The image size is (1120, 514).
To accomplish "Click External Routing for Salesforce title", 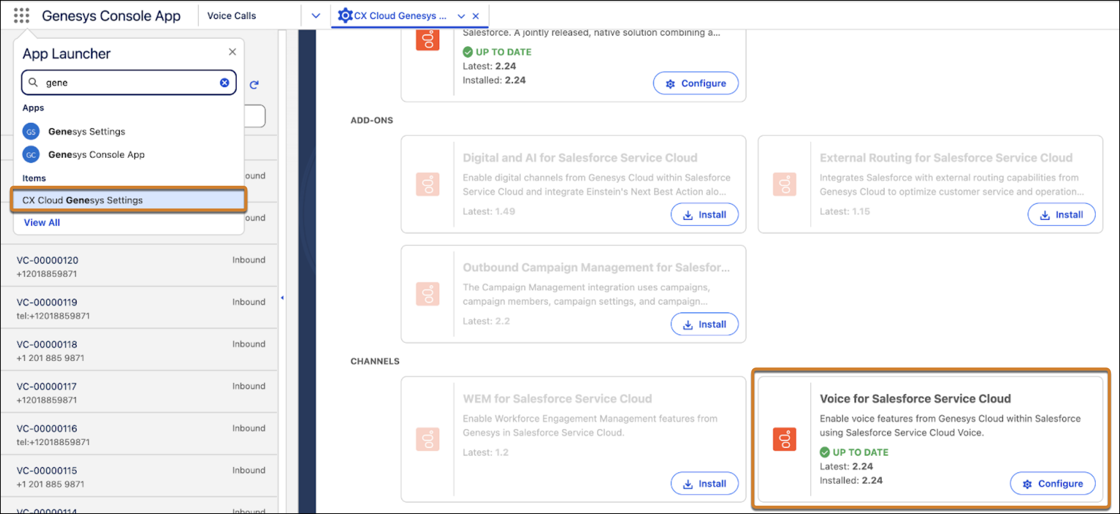I will [945, 158].
